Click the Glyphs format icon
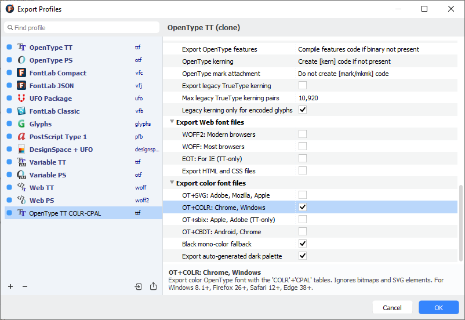The width and height of the screenshot is (465, 320). coord(21,123)
